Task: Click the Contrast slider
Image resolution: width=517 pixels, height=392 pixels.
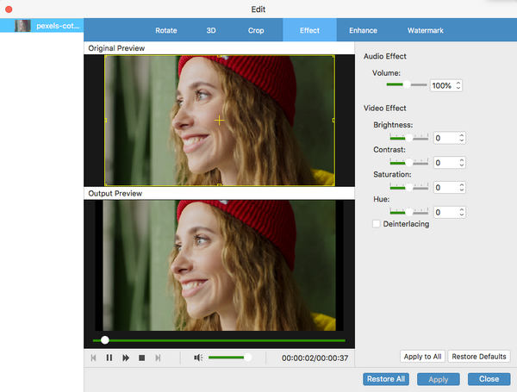Action: (x=408, y=163)
